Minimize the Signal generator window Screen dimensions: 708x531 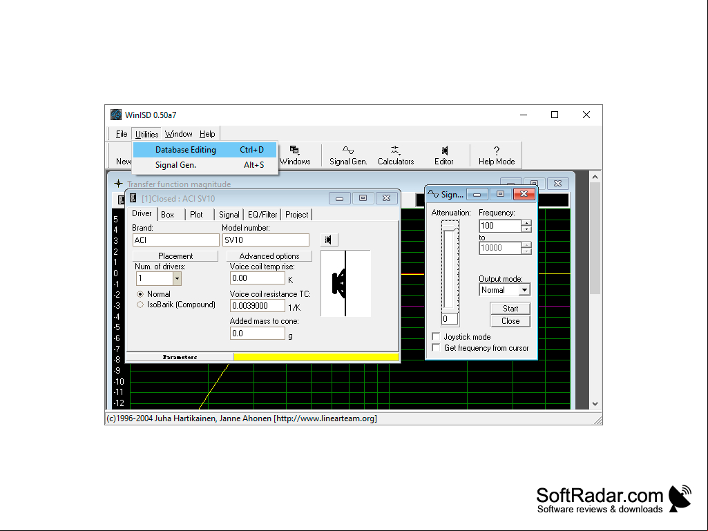pyautogui.click(x=477, y=194)
